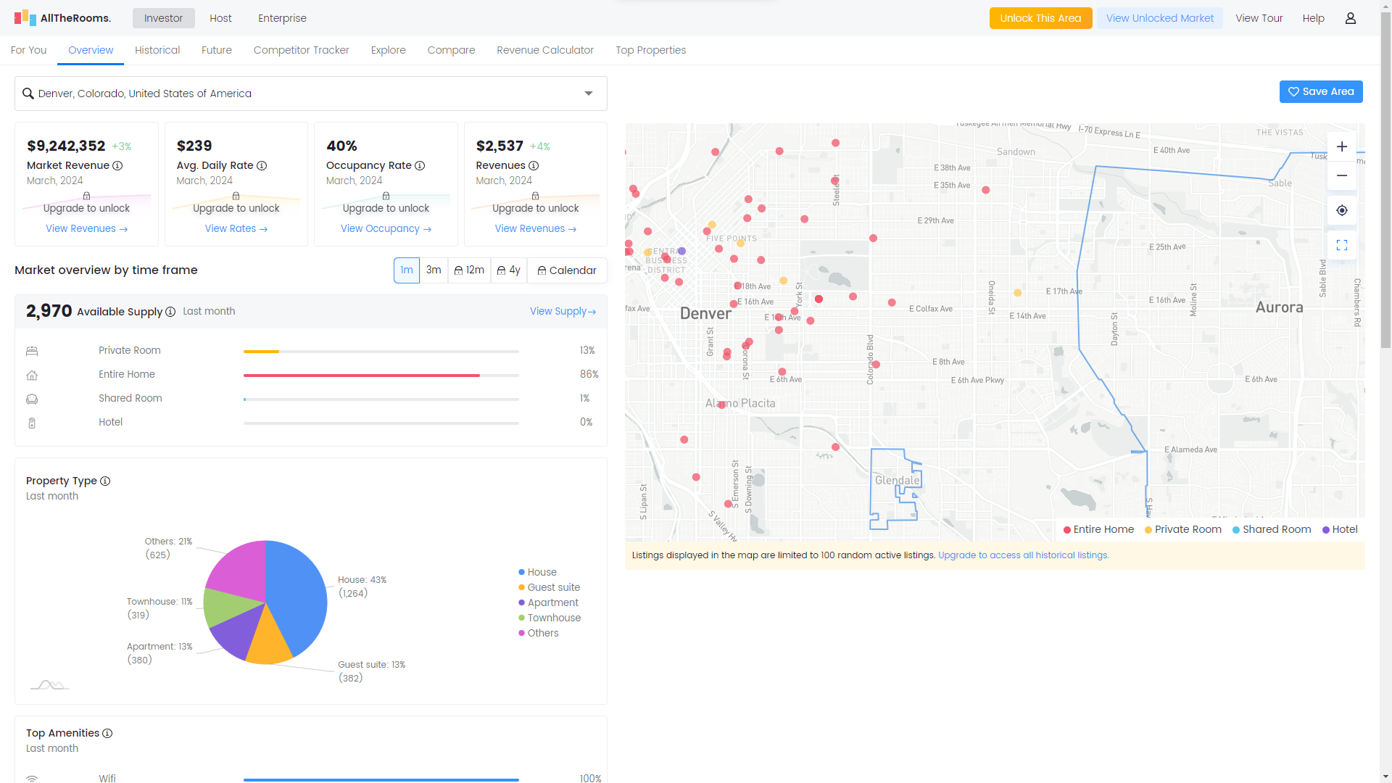Screen dimensions: 1392x783
Task: Open Property Type info icon
Action: (x=105, y=481)
